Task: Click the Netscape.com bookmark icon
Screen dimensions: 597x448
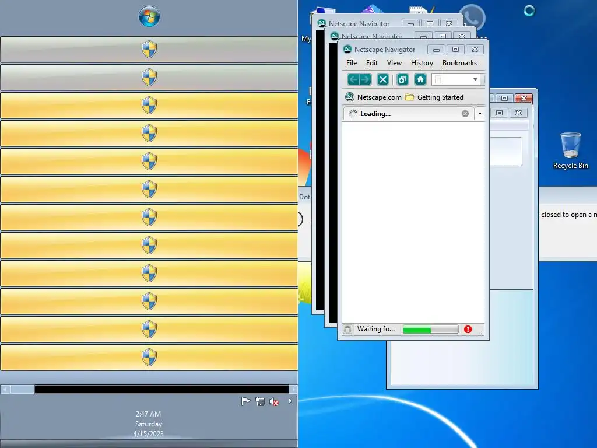Action: [x=350, y=97]
